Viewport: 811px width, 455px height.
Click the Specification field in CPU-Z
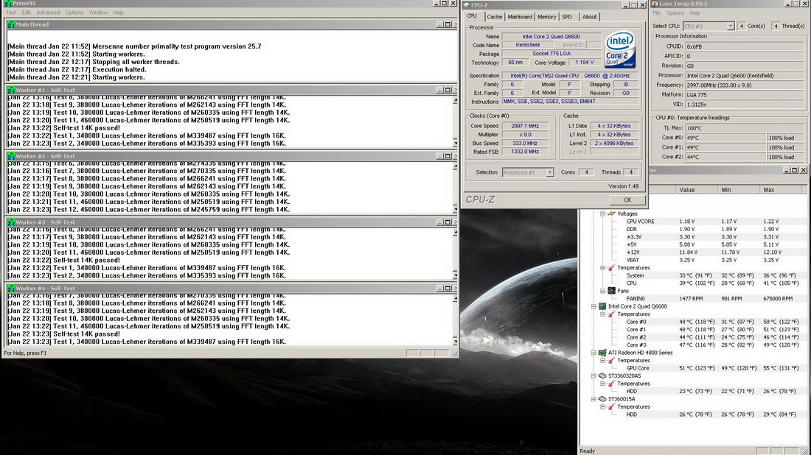tap(570, 76)
